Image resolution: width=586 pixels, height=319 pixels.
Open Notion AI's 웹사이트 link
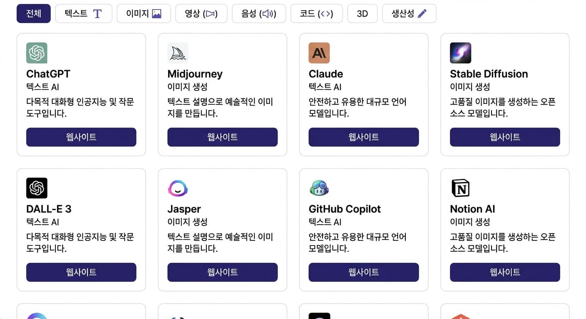point(504,272)
